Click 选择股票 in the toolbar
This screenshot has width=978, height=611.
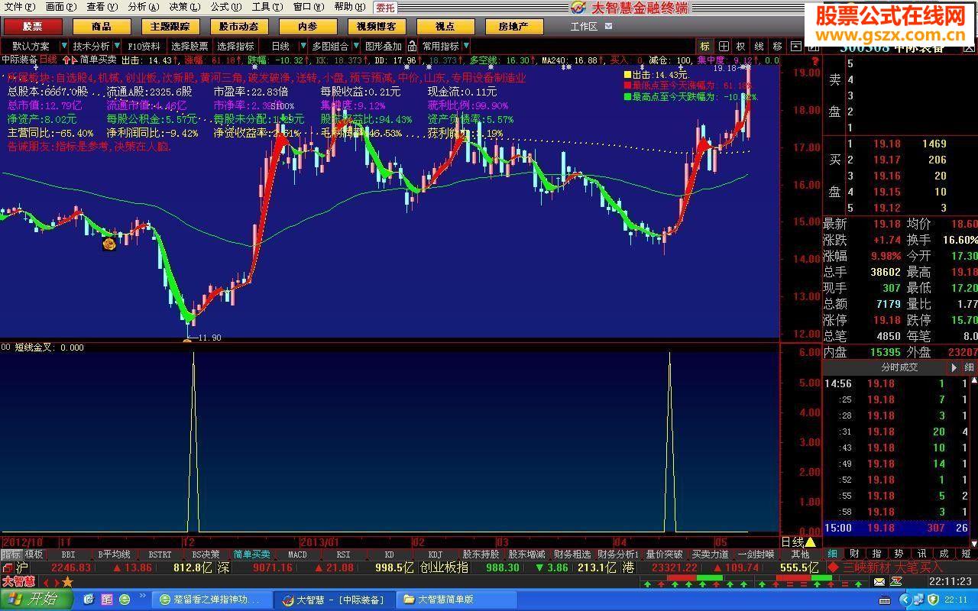point(189,46)
